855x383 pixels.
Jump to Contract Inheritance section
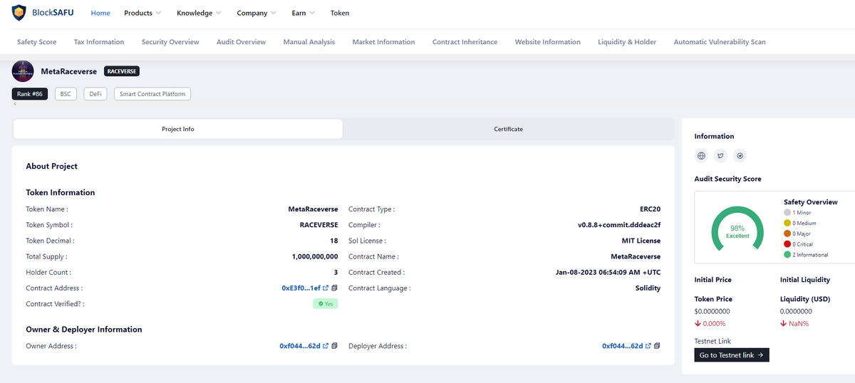[465, 42]
